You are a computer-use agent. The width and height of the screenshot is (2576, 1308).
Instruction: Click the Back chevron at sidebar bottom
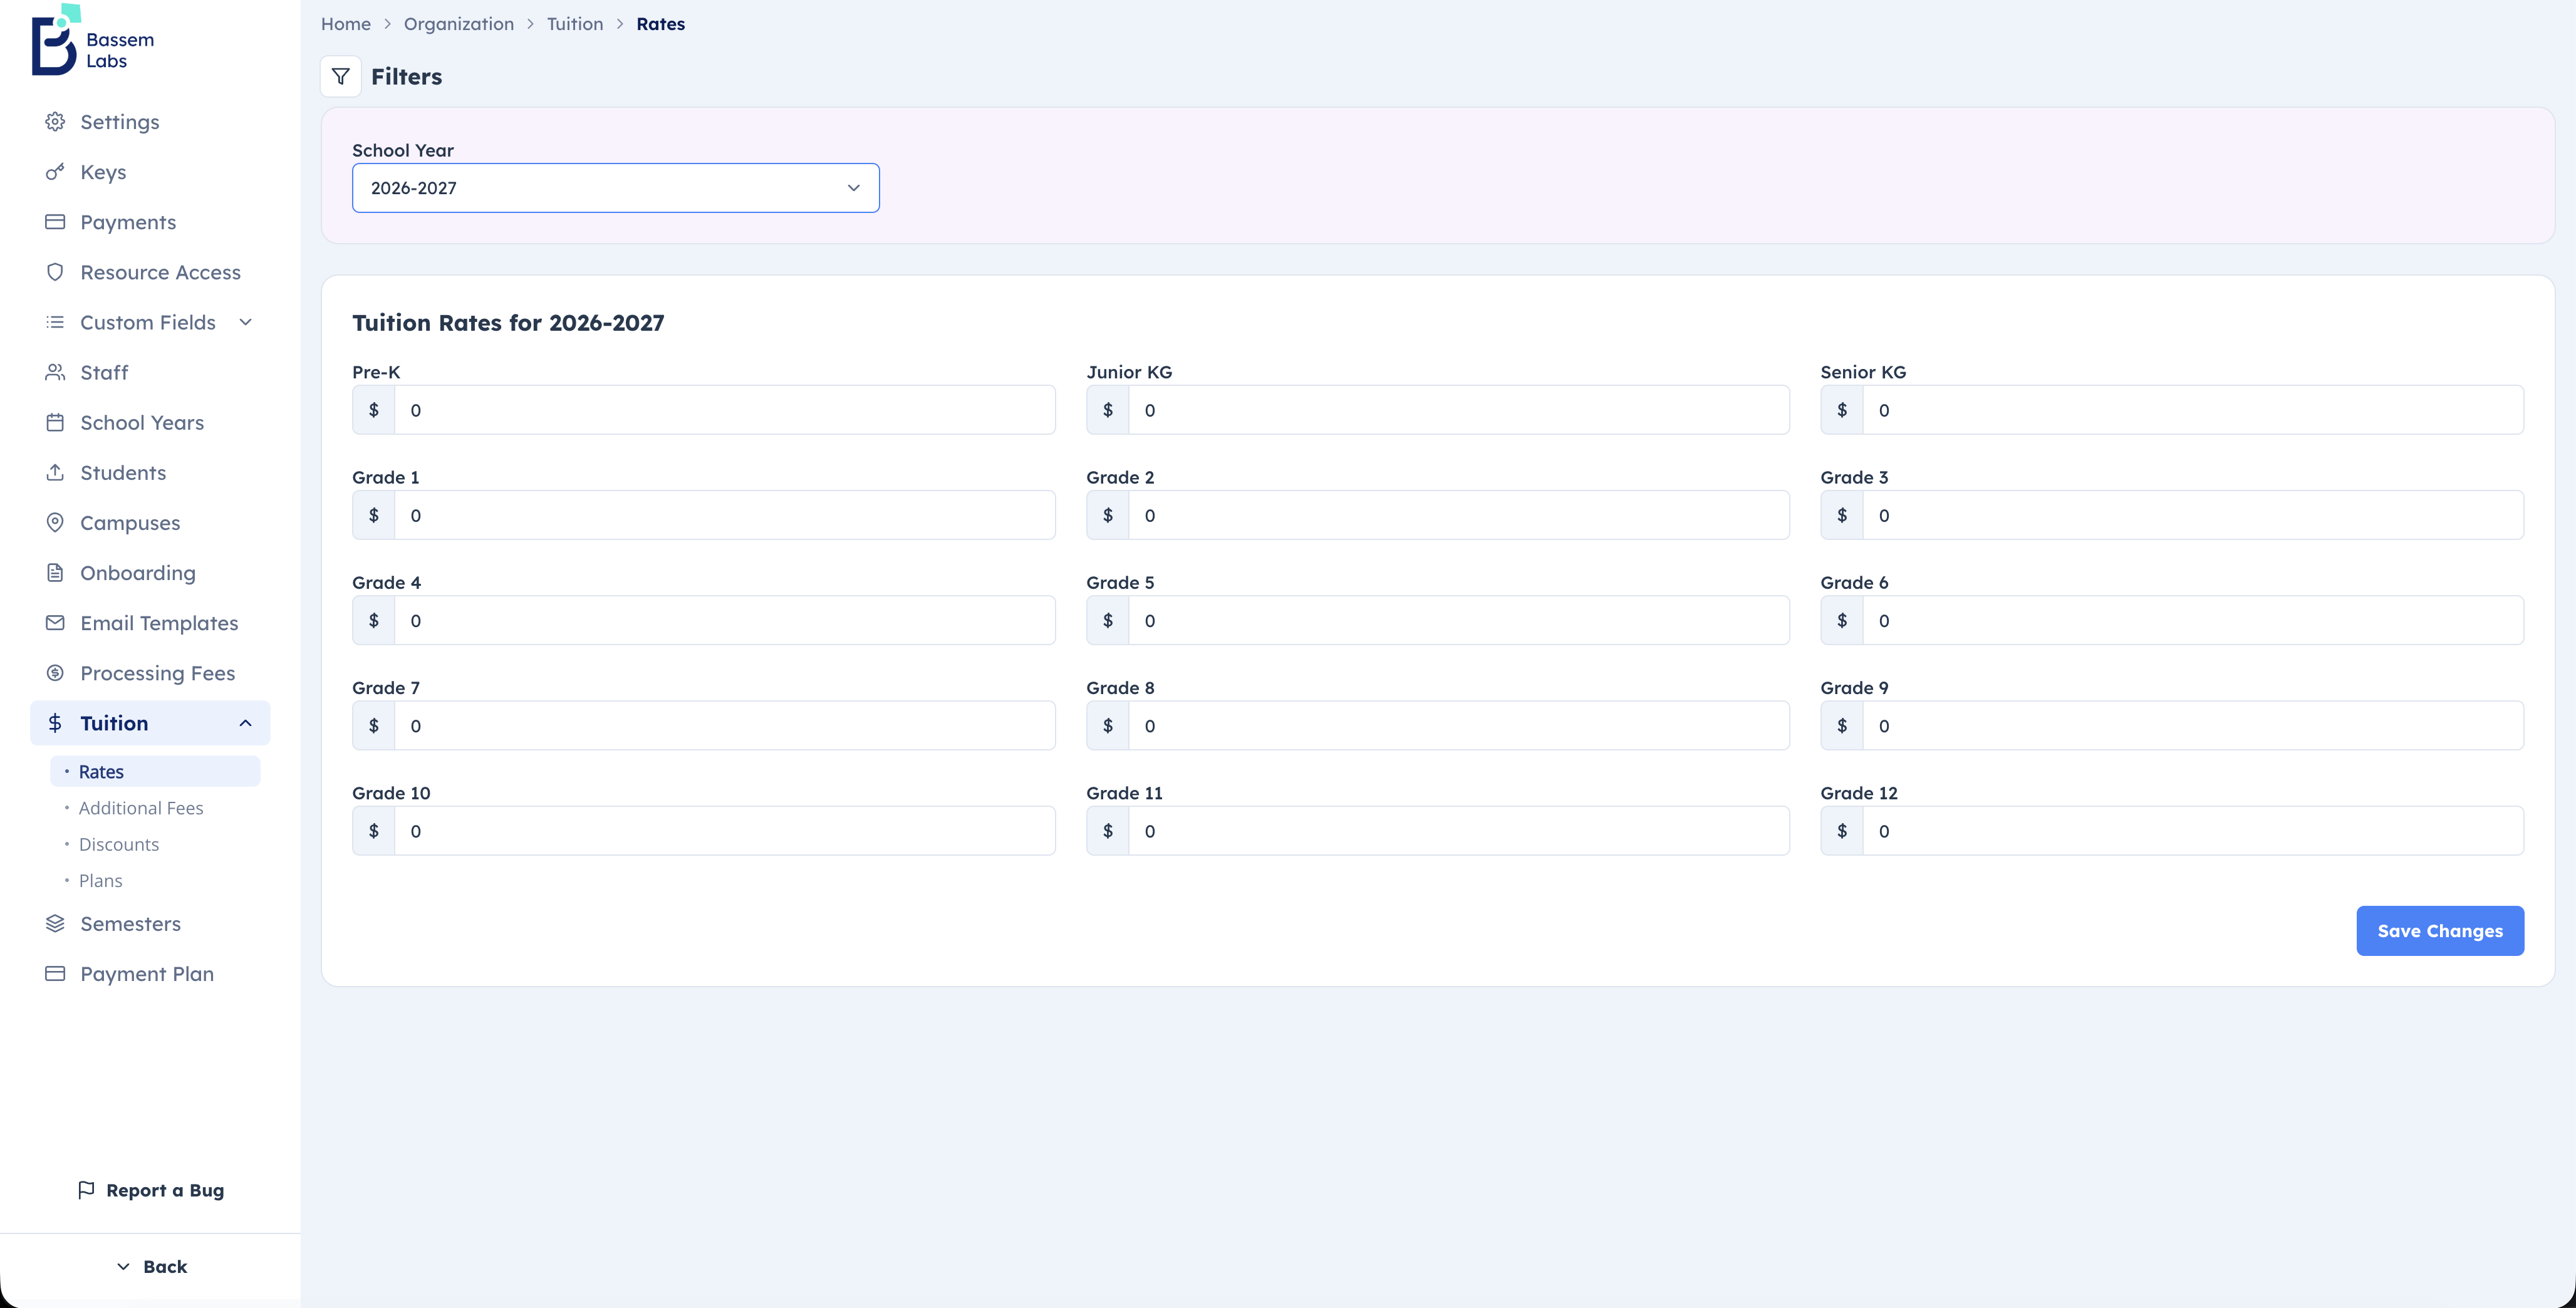pyautogui.click(x=123, y=1266)
